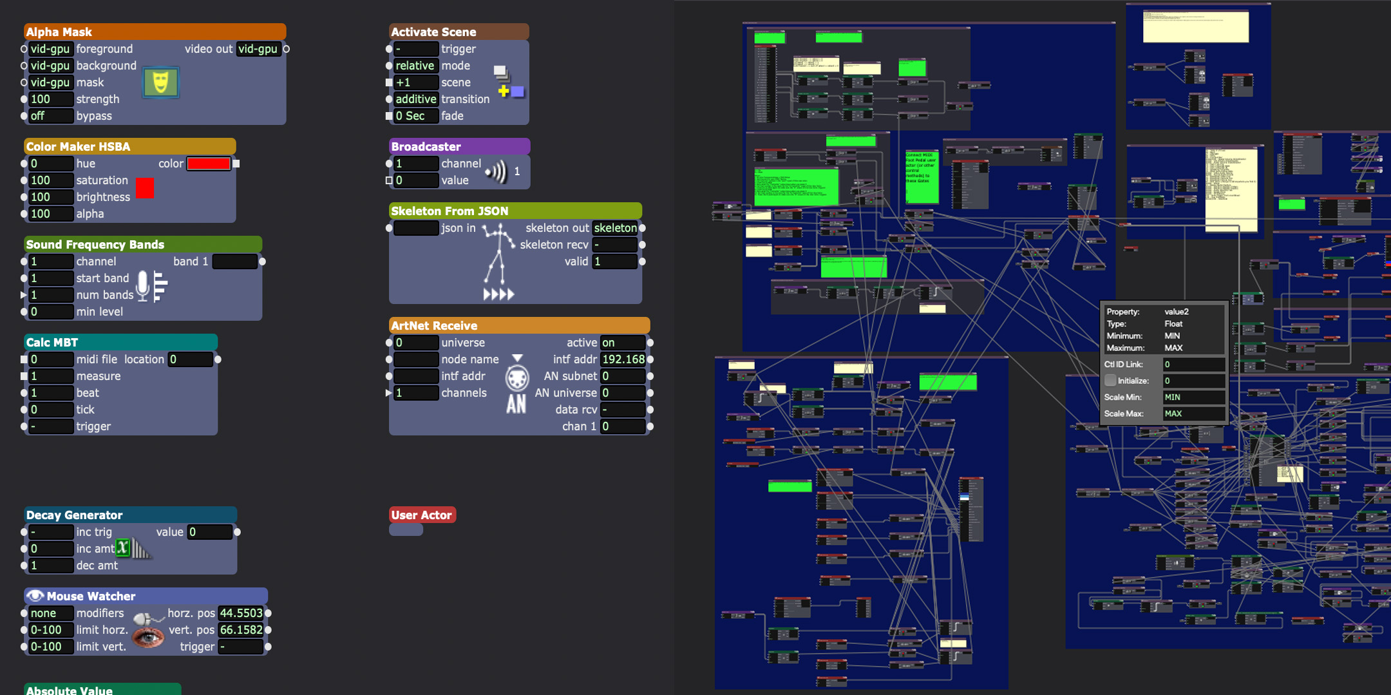Click the Mouse Watcher eye-and-mouse icon
The image size is (1391, 695).
148,631
